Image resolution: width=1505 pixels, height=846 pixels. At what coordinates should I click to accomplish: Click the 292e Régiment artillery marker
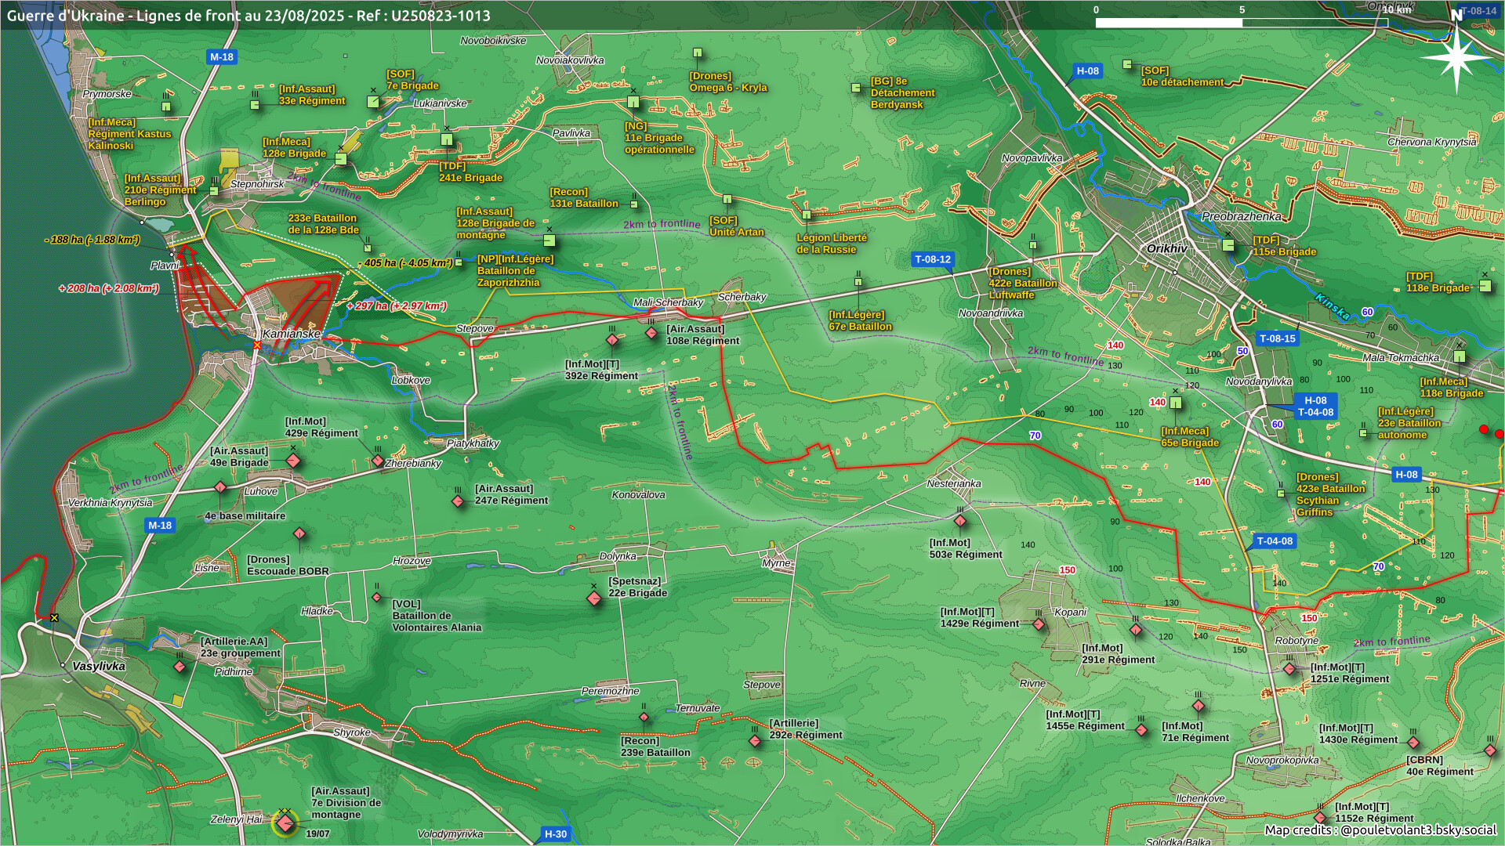tap(755, 740)
